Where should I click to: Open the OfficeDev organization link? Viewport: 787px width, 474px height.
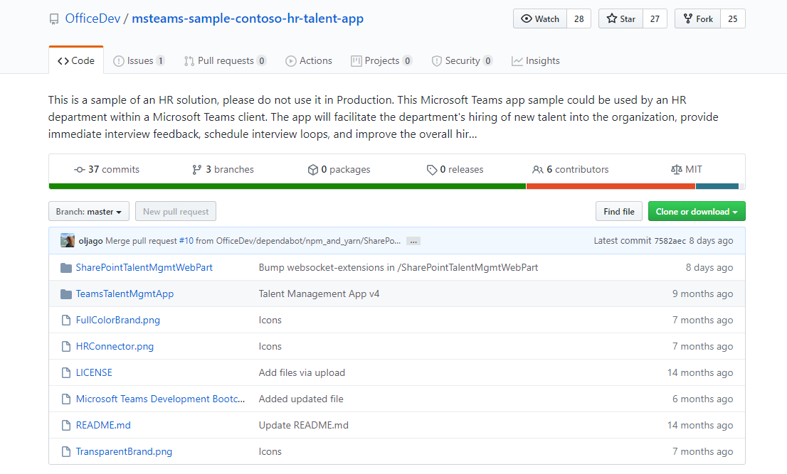(x=93, y=18)
